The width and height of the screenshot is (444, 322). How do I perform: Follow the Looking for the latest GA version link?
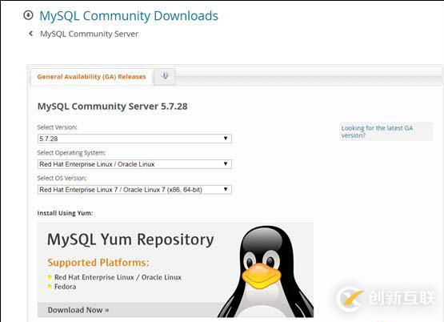(x=377, y=131)
